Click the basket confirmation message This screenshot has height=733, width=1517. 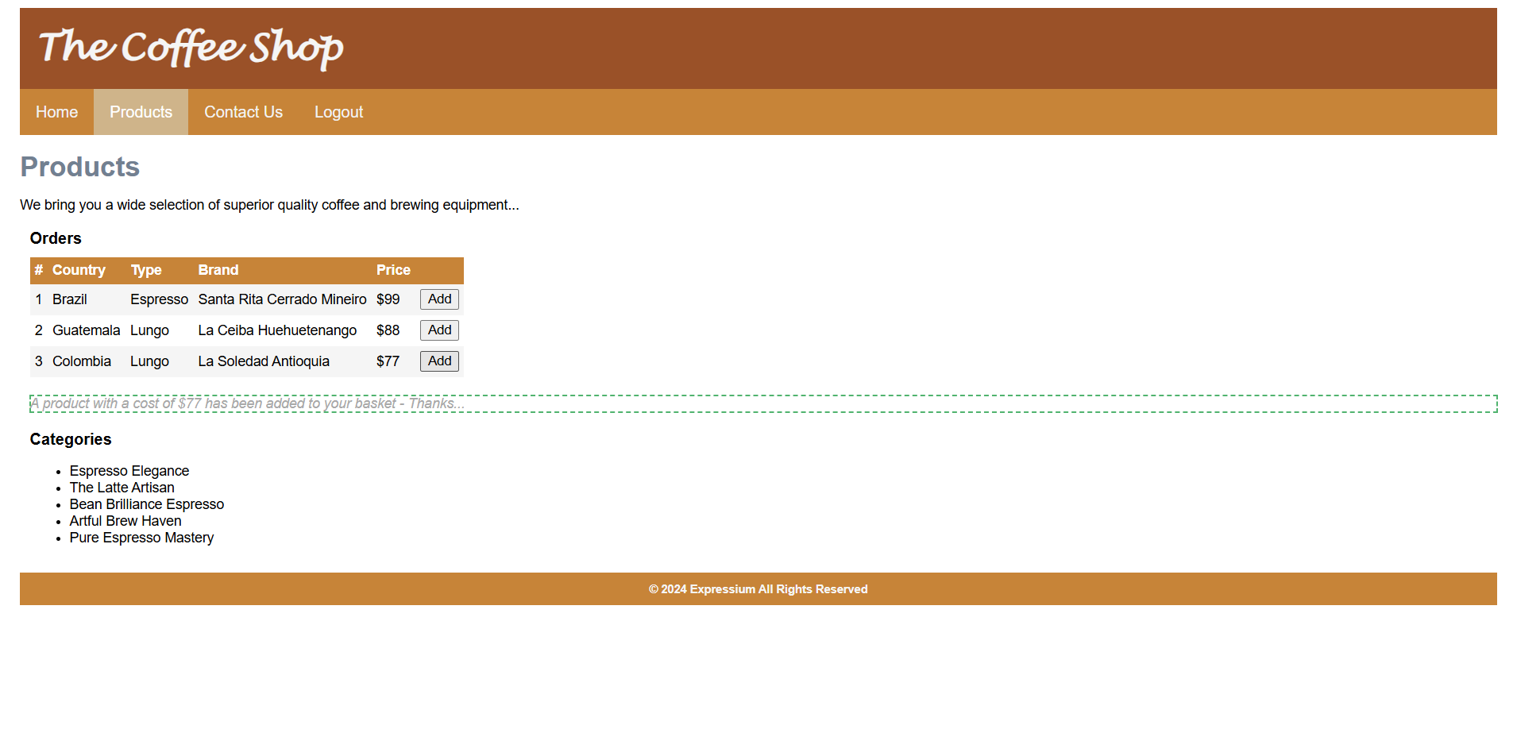pyautogui.click(x=248, y=403)
